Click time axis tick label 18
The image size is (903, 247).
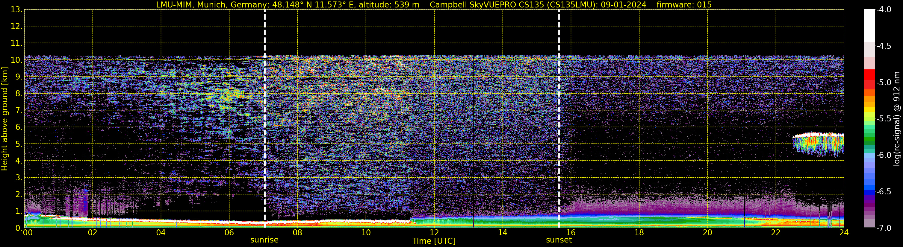639,233
